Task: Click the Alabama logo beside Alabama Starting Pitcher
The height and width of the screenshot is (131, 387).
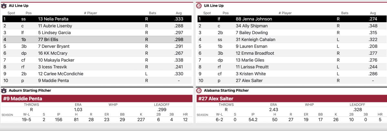Action: pyautogui.click(x=200, y=90)
